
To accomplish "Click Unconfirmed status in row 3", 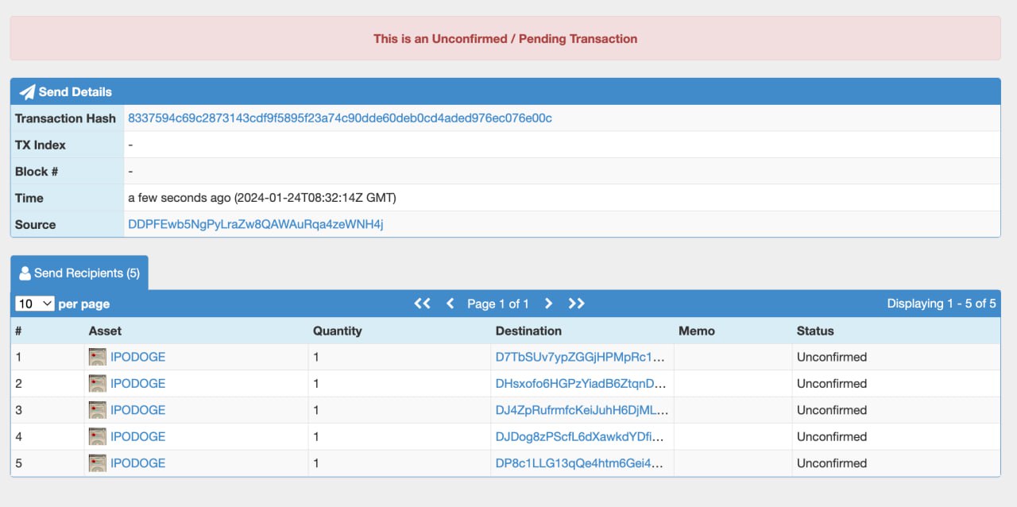I will [832, 410].
